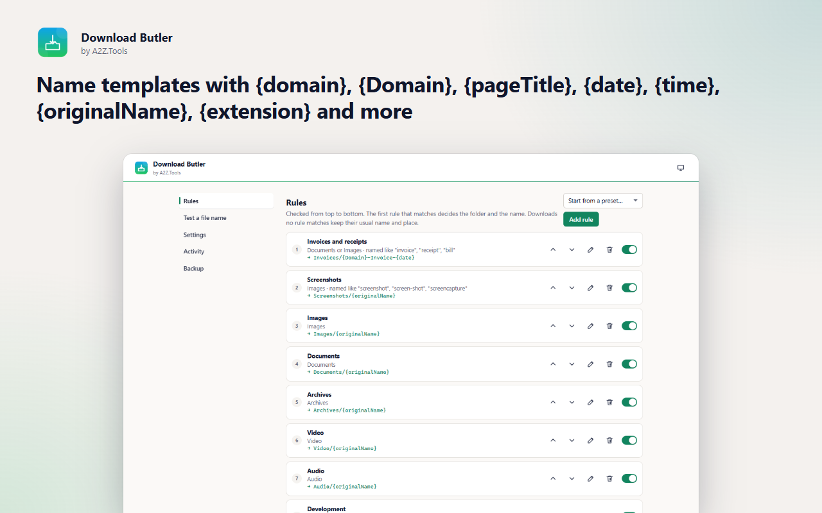Viewport: 822px width, 513px height.
Task: Delete the Video rule
Action: pyautogui.click(x=609, y=441)
